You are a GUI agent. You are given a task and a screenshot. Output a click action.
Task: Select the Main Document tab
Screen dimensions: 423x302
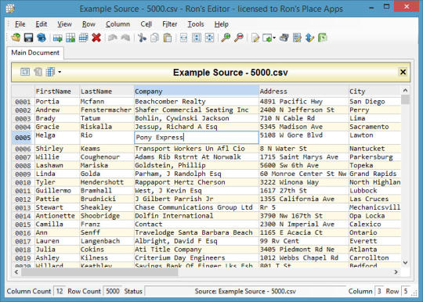pyautogui.click(x=35, y=52)
